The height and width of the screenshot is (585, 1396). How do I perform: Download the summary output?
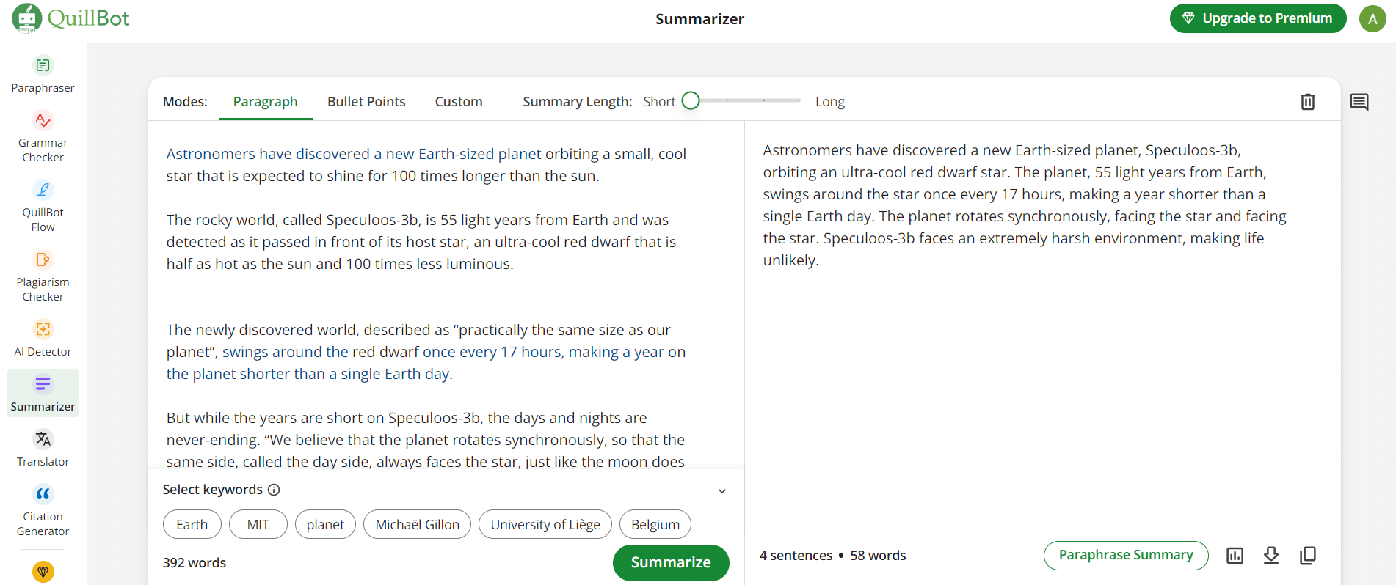[x=1271, y=556]
